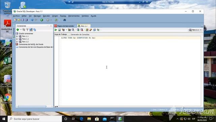Screen dimensions: 216x122
Task: Open the Equipo menu
Action: tap(63, 16)
